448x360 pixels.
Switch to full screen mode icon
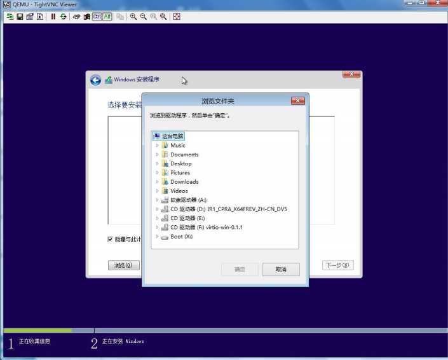[177, 17]
